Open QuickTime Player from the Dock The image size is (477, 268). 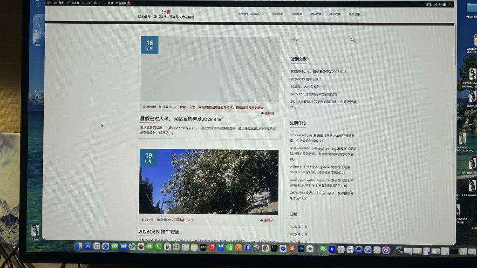pos(368,249)
